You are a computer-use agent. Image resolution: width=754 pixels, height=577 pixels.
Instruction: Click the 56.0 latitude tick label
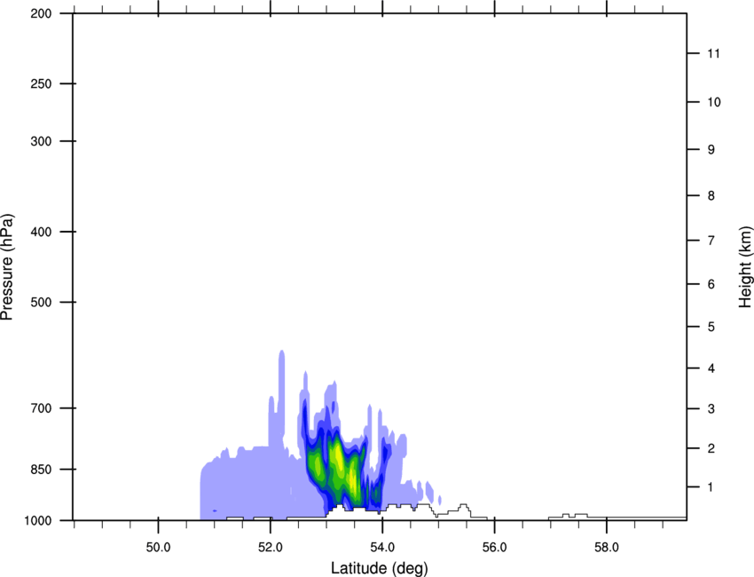[495, 548]
